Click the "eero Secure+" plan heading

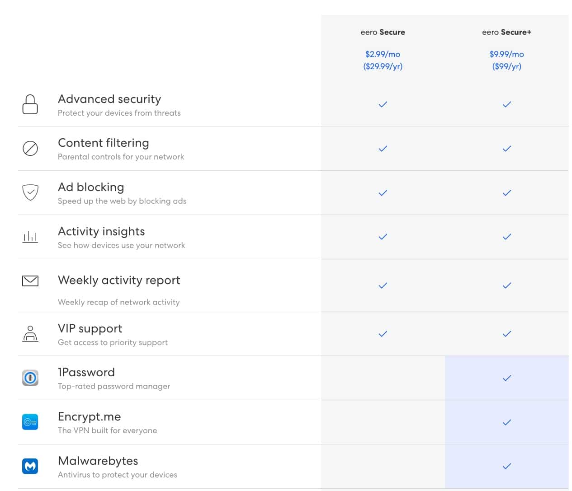pyautogui.click(x=507, y=32)
